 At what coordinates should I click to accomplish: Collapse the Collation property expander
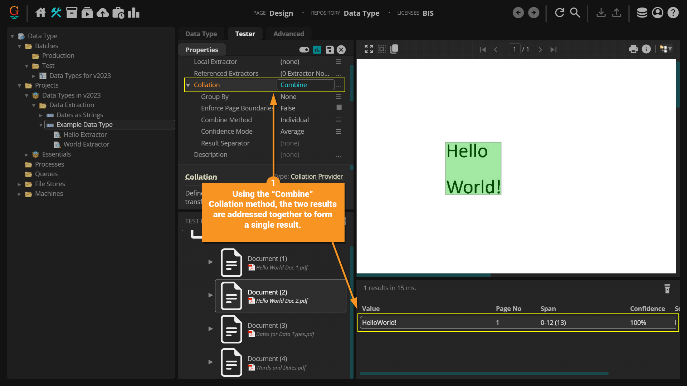(x=188, y=85)
